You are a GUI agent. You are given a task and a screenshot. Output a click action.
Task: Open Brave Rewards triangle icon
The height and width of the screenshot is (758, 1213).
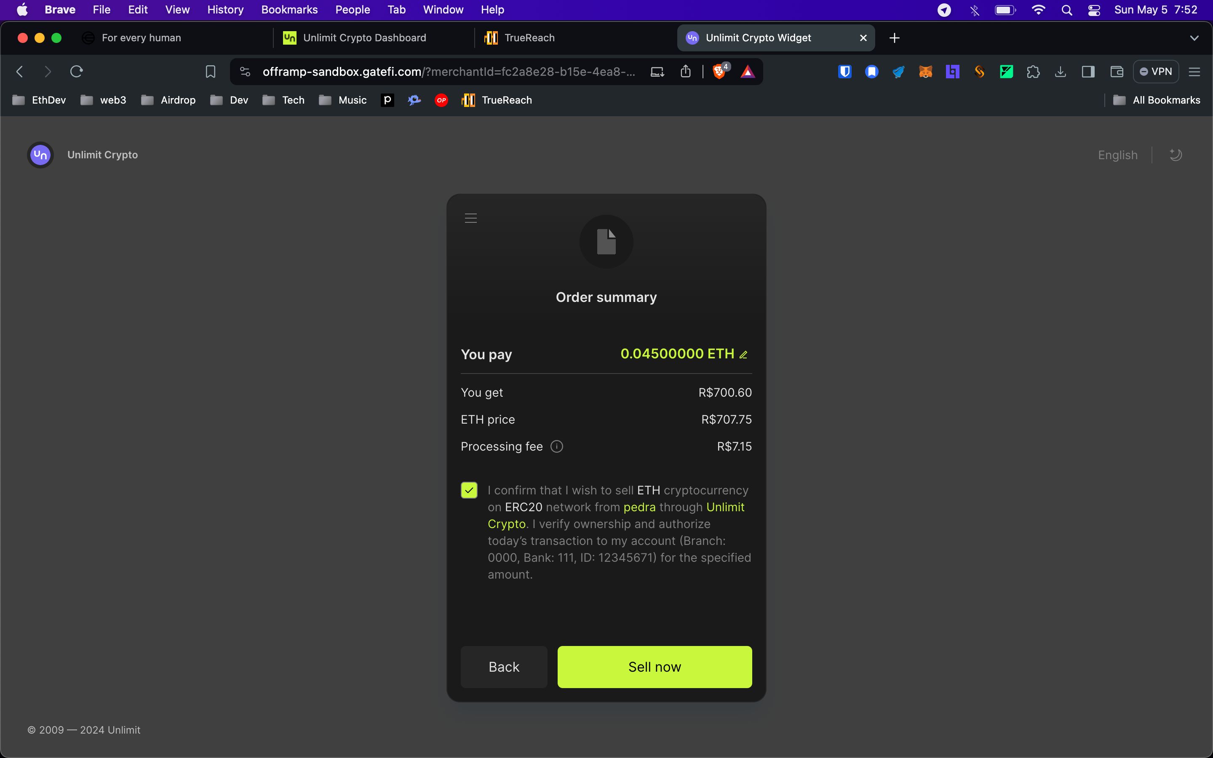click(747, 72)
